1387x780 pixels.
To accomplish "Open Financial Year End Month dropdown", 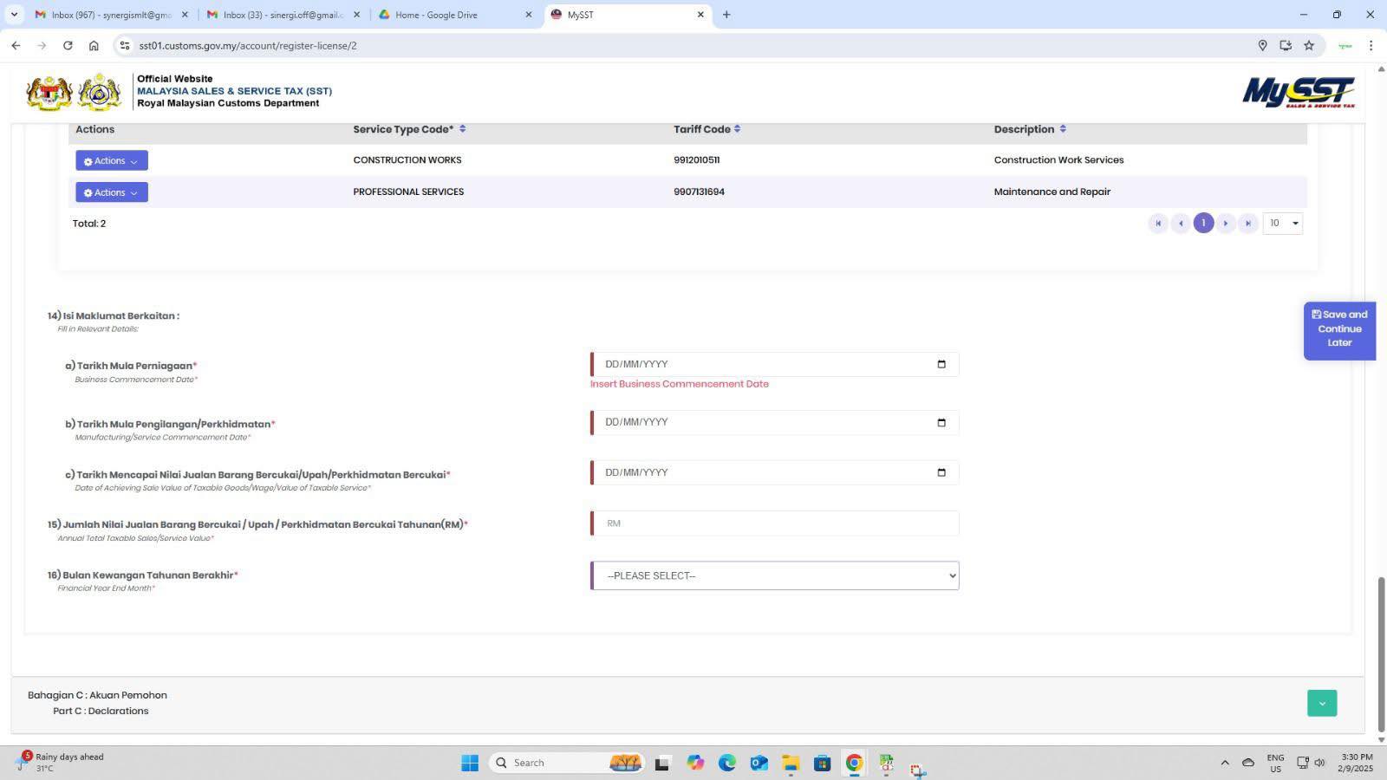I will pyautogui.click(x=775, y=575).
